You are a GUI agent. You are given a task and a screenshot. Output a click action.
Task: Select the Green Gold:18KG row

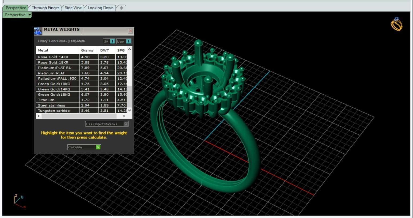point(81,95)
